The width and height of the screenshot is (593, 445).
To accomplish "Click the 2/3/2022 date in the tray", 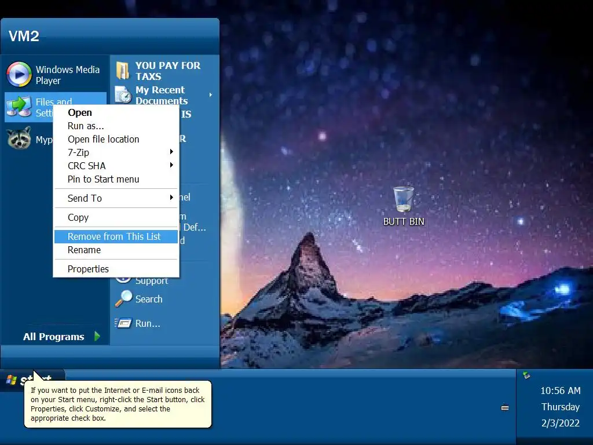I will pyautogui.click(x=560, y=423).
